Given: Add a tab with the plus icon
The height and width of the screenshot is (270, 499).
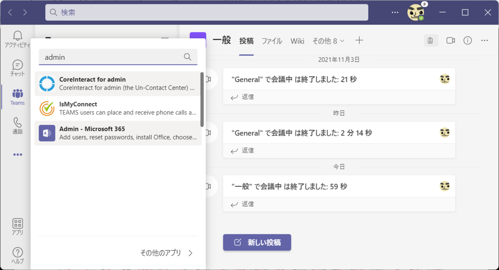Looking at the screenshot, I should [359, 40].
